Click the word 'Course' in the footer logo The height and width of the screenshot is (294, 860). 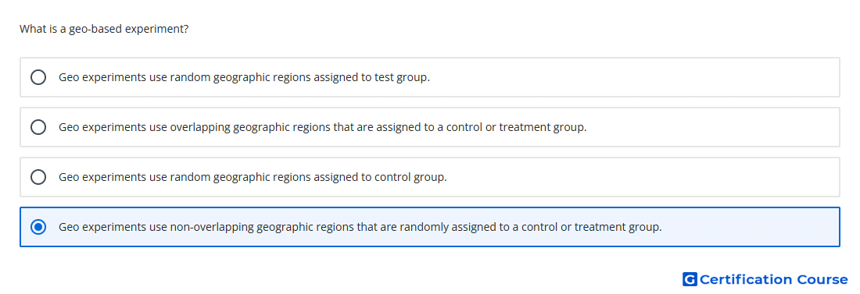822,279
